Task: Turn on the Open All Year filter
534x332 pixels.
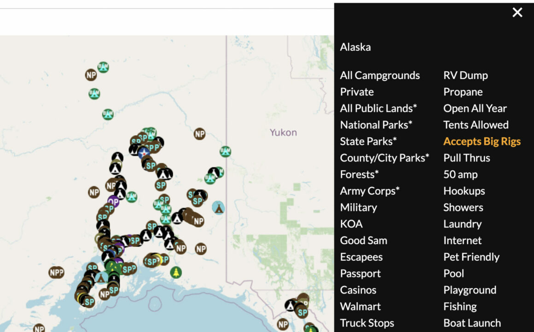Action: (475, 108)
